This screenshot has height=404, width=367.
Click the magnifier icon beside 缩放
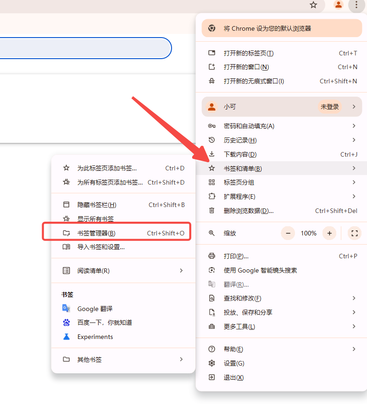211,233
